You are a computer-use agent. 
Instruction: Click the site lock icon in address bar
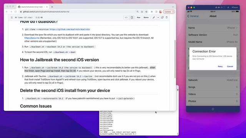click(21, 12)
